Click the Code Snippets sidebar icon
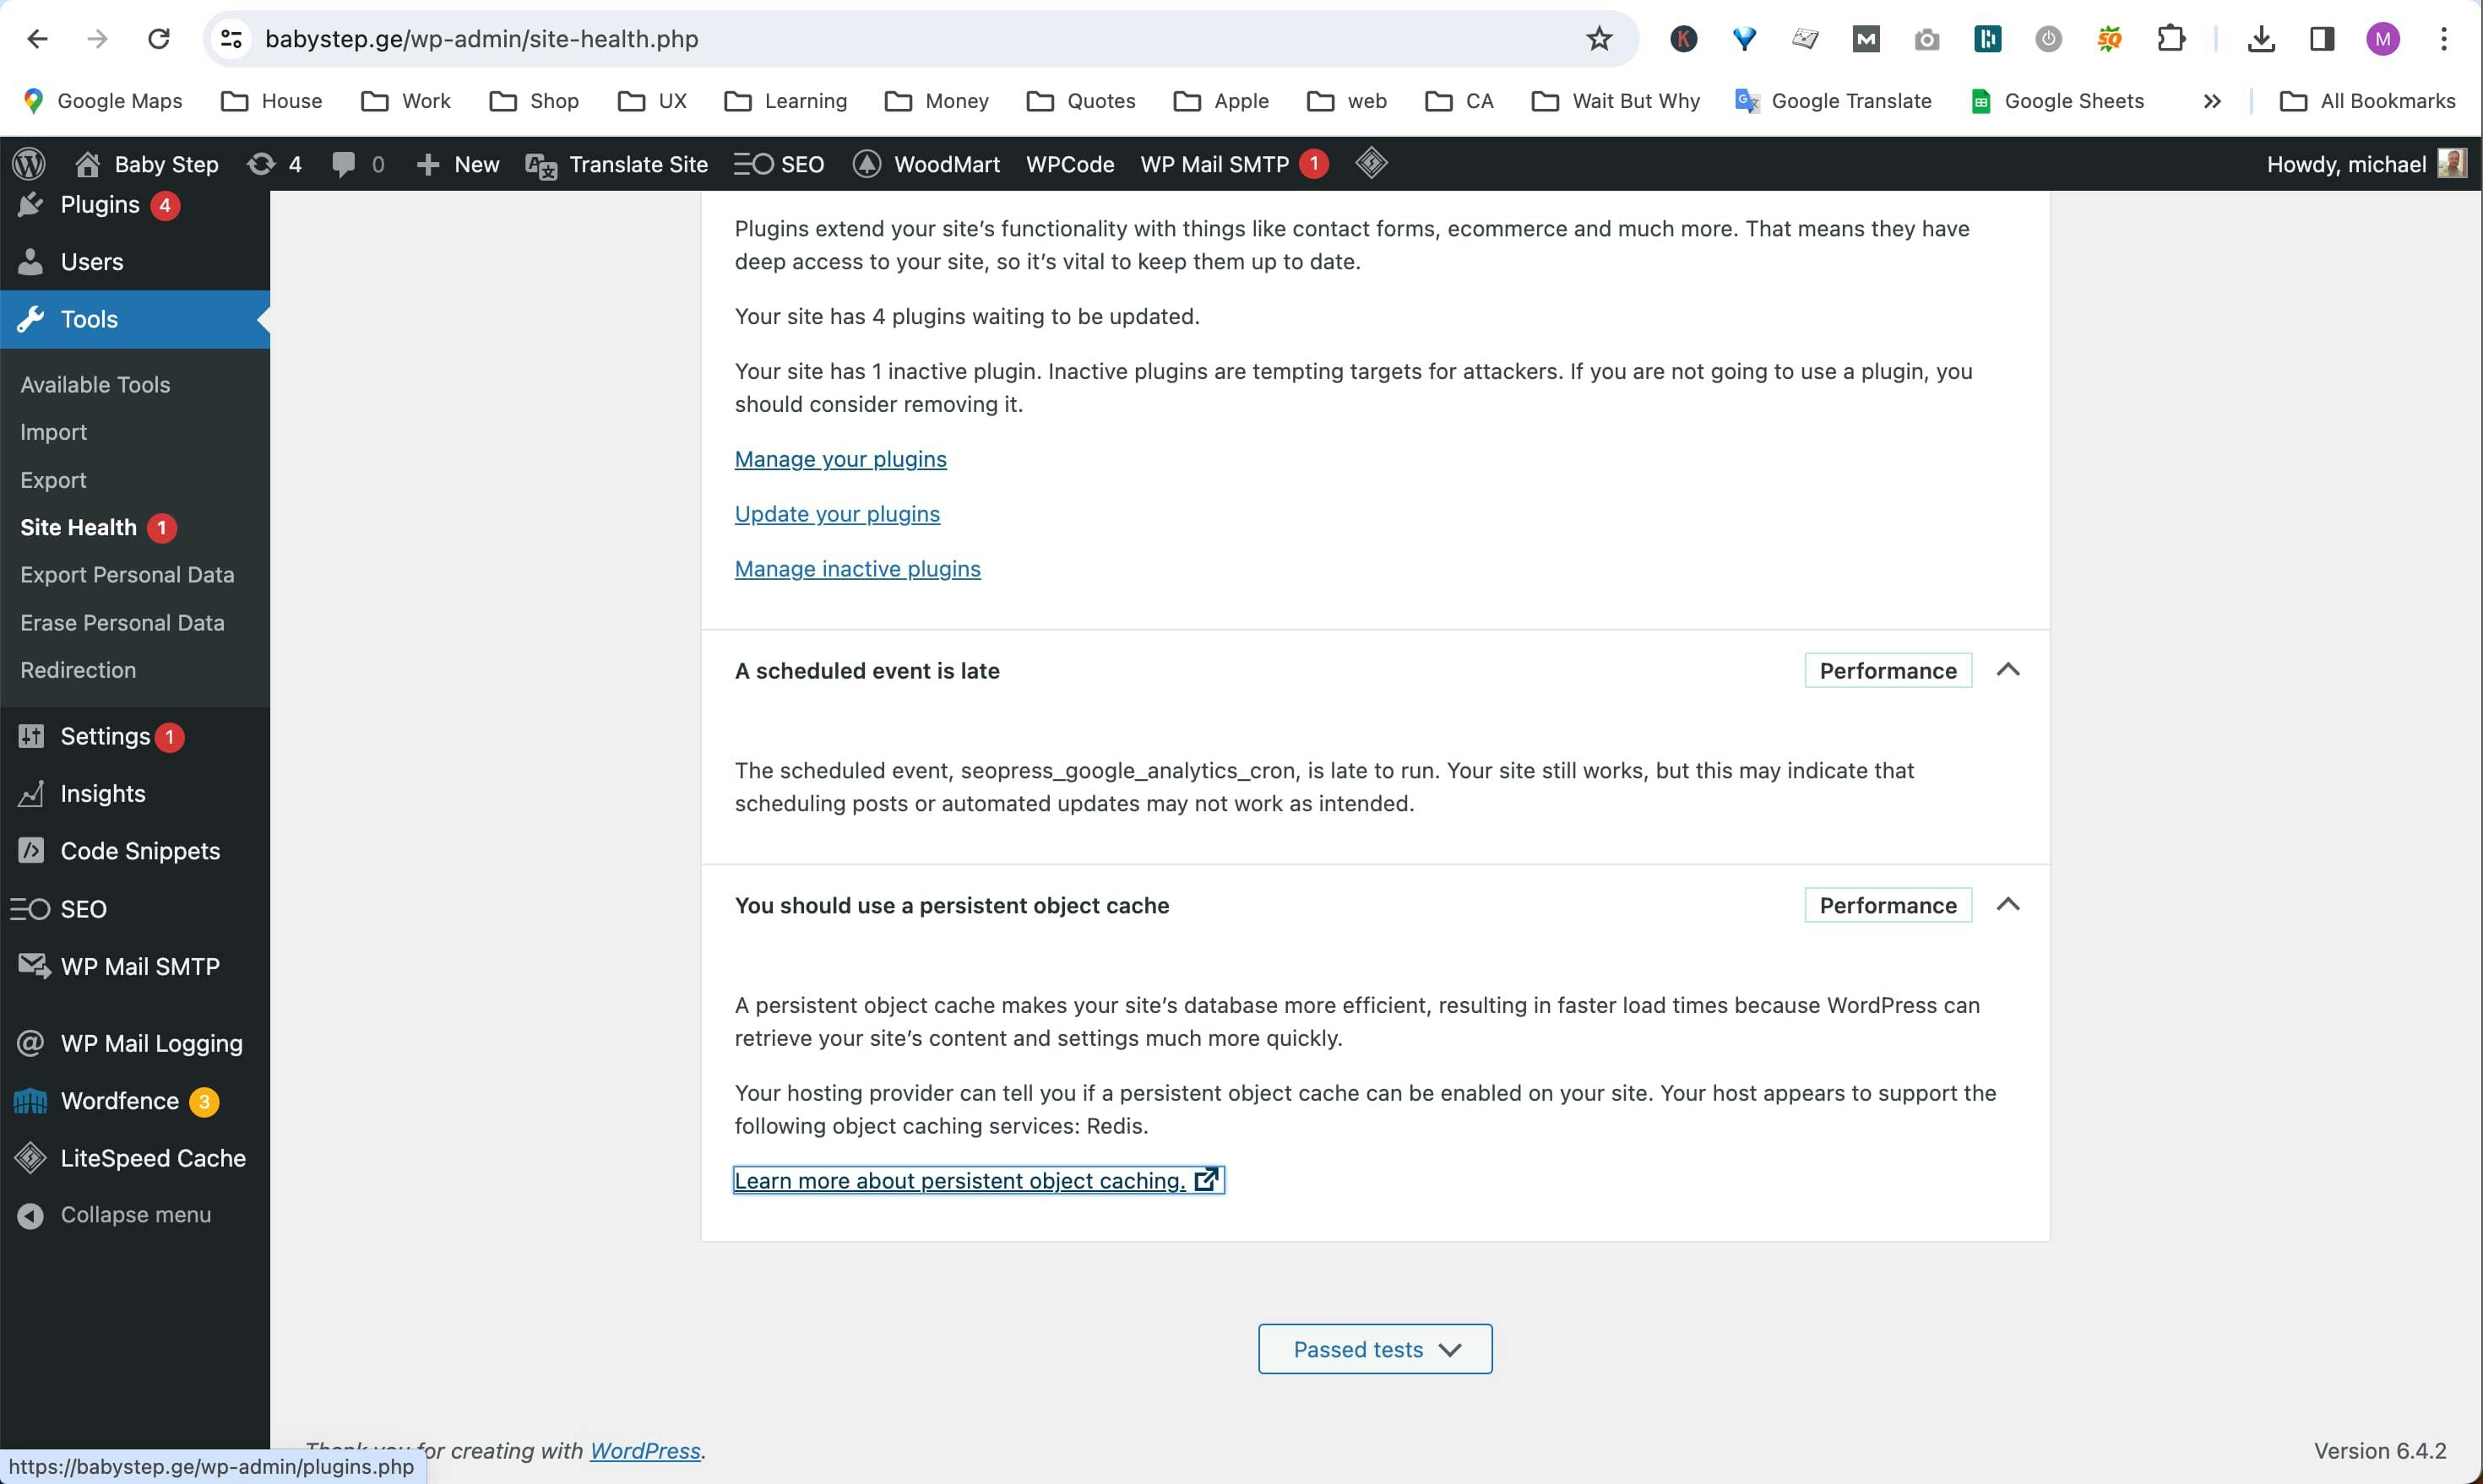 pyautogui.click(x=31, y=850)
